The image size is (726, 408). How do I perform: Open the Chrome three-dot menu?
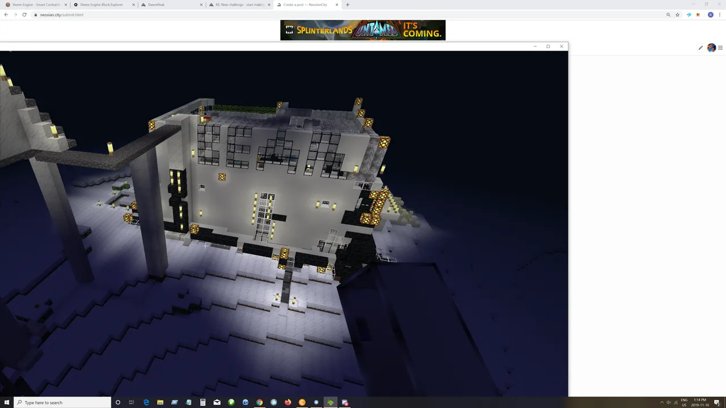[x=720, y=15]
